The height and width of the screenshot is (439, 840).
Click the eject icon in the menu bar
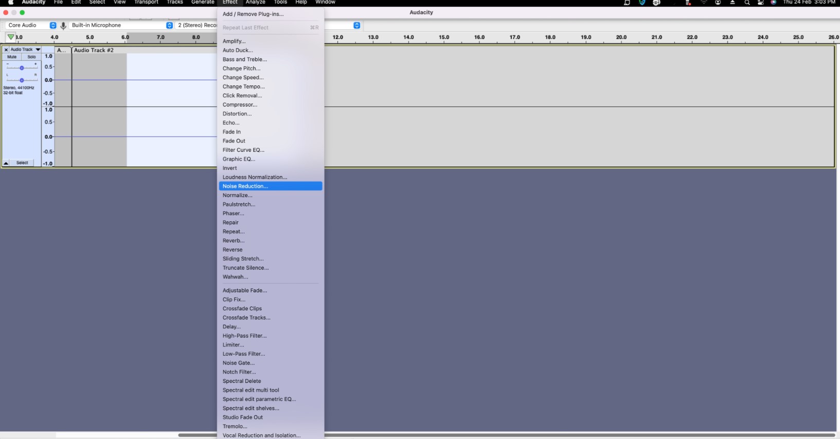coord(732,3)
